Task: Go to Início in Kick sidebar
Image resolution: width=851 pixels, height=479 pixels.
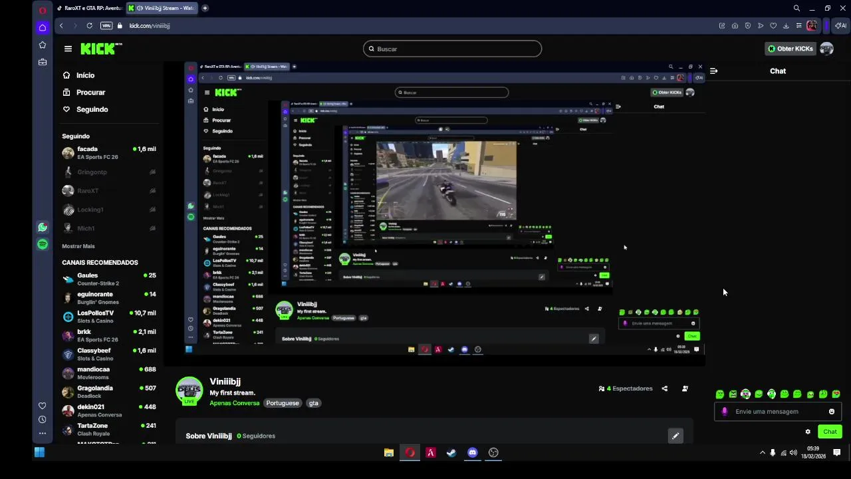Action: pos(85,75)
